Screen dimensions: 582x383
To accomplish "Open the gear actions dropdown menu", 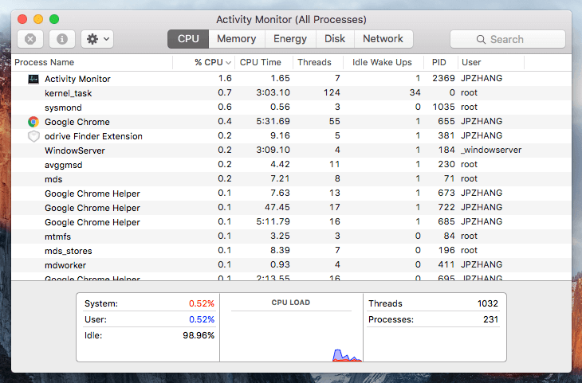I will [x=97, y=39].
